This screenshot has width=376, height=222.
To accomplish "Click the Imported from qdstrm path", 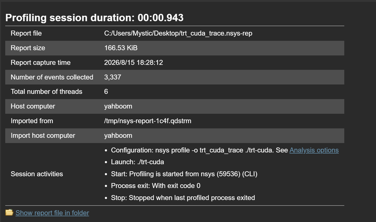I will pos(148,121).
